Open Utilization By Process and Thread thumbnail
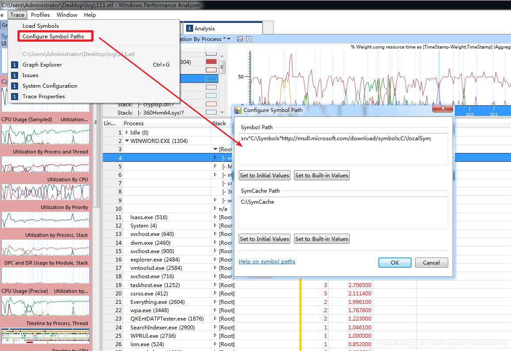The height and width of the screenshot is (351, 511). click(46, 164)
